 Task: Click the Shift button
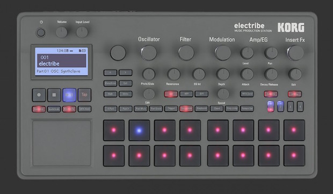tap(110, 94)
